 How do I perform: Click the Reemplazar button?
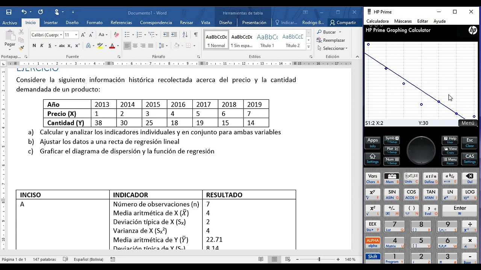coord(331,40)
